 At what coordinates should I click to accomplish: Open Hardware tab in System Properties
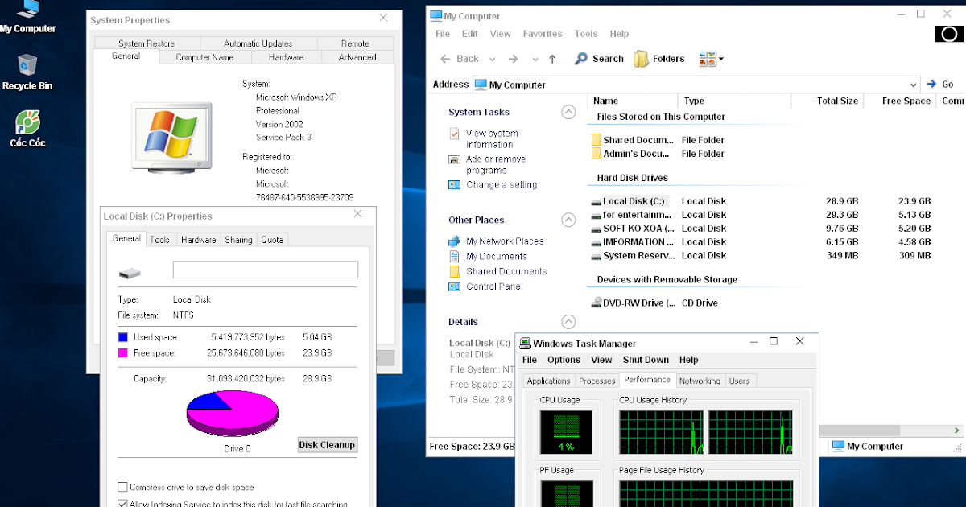click(287, 57)
